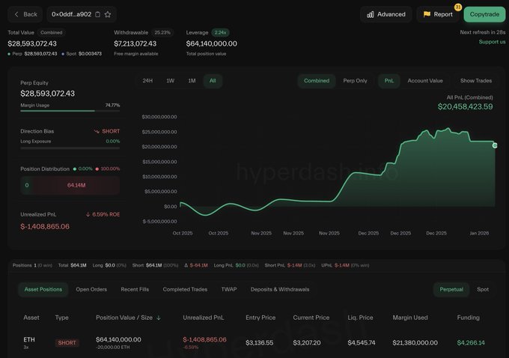
Task: Star this wallet as favorite
Action: 108,14
